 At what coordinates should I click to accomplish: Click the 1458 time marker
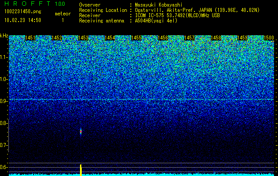click(x=216, y=38)
